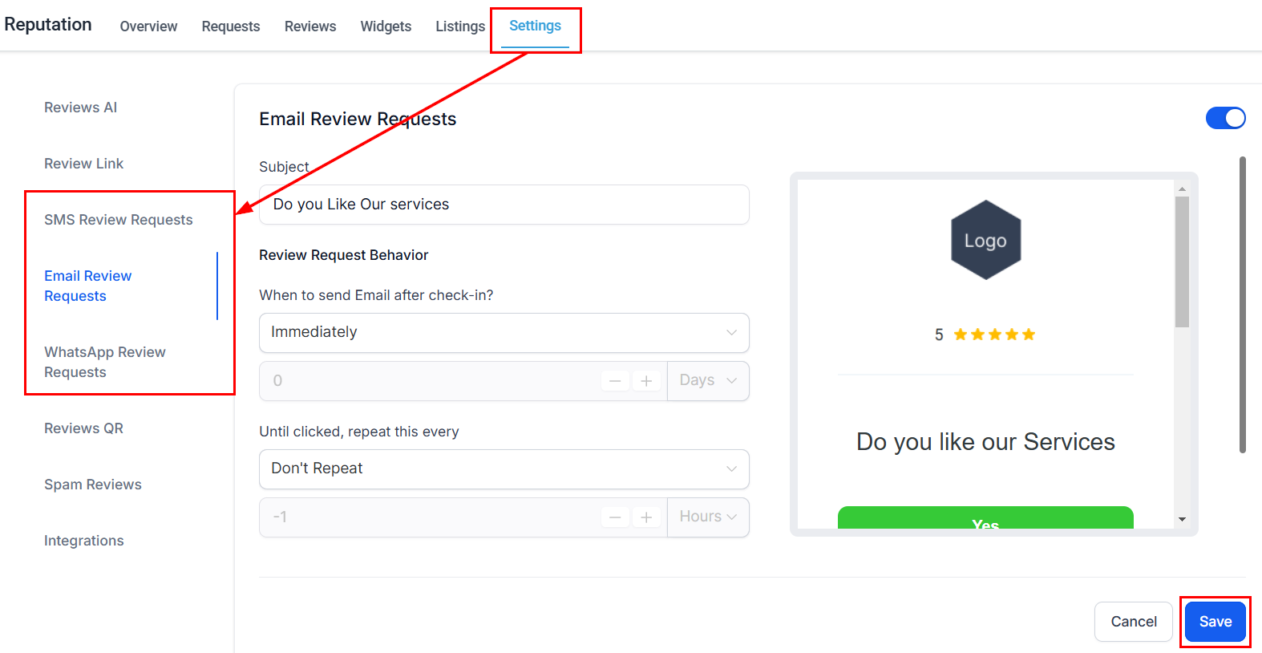Click 'Do you like our Services' preview text
Viewport: 1262px width, 653px height.
(985, 442)
